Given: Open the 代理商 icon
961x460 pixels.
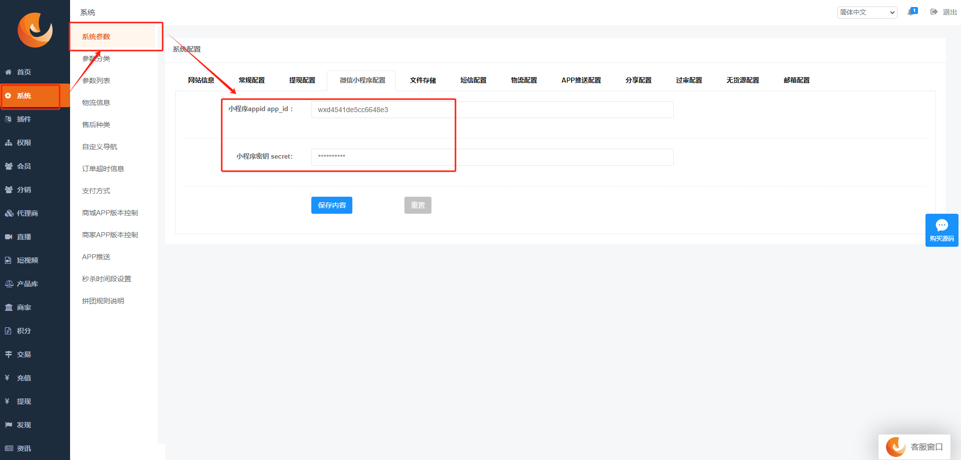Looking at the screenshot, I should (9, 213).
